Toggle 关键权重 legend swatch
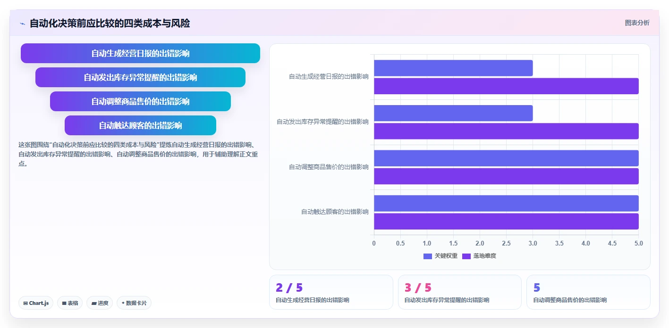The width and height of the screenshot is (669, 328). coord(428,256)
